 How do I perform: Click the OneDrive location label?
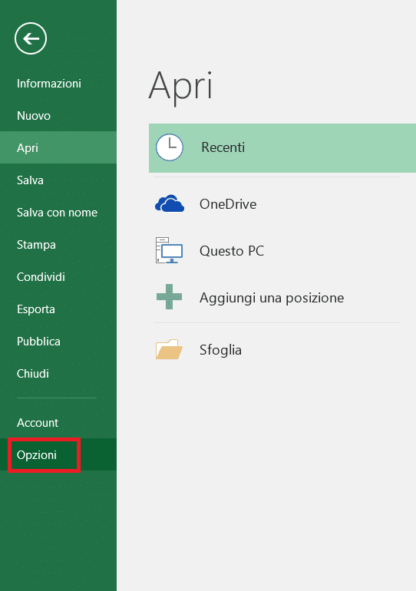click(x=228, y=204)
